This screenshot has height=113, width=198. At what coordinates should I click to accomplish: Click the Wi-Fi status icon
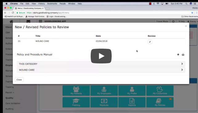tap(158, 3)
